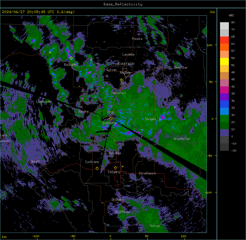Viewport: 246px width, 240px height.
Task: Click the Innisfail city label
Action: click(118, 93)
